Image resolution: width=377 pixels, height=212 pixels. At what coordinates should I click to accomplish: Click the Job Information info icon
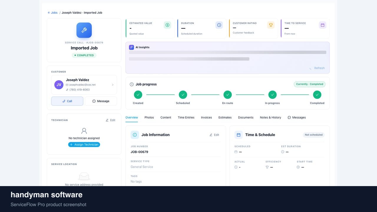pos(135,135)
